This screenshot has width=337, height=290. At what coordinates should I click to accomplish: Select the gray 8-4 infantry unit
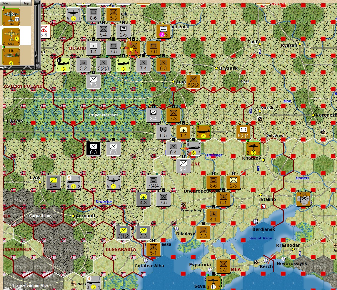(x=153, y=115)
